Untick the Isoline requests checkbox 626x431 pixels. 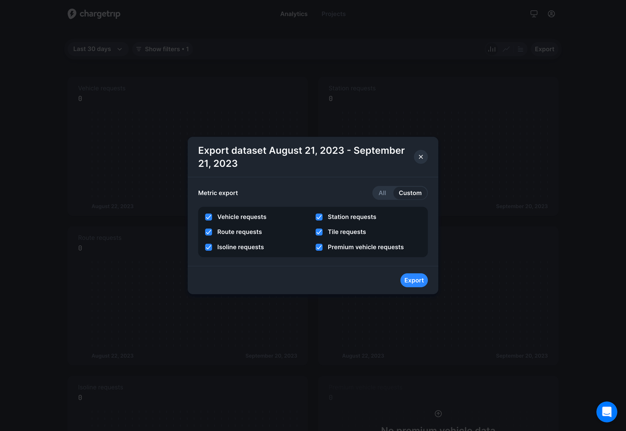209,247
